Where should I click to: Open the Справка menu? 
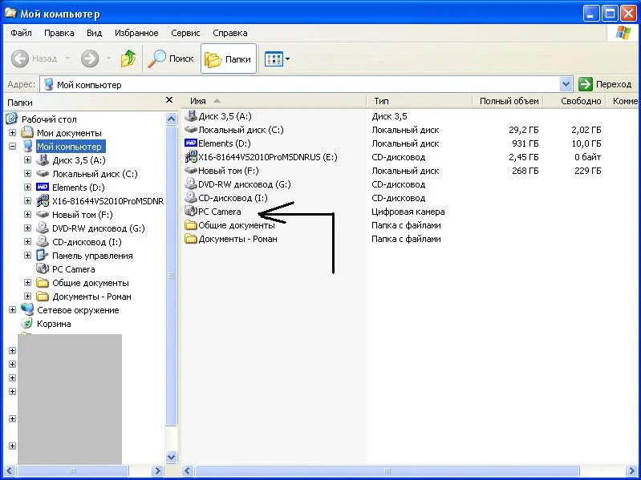pyautogui.click(x=229, y=33)
